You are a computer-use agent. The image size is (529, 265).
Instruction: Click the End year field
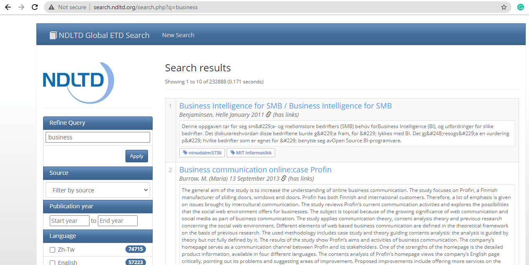[118, 221]
